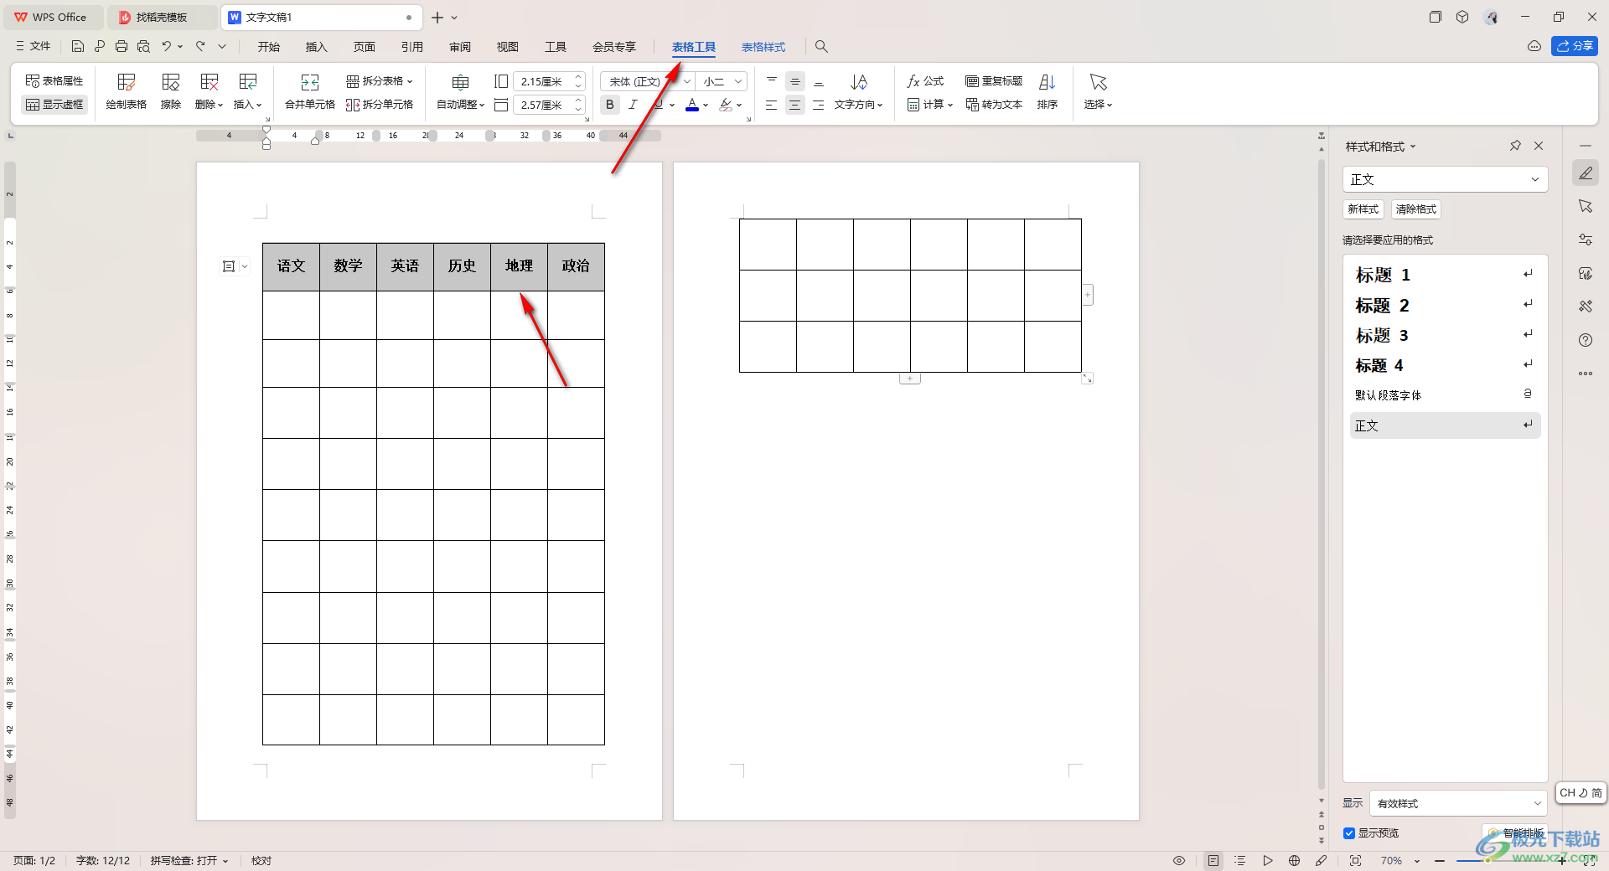
Task: Click the 分享 share button
Action: click(x=1575, y=46)
